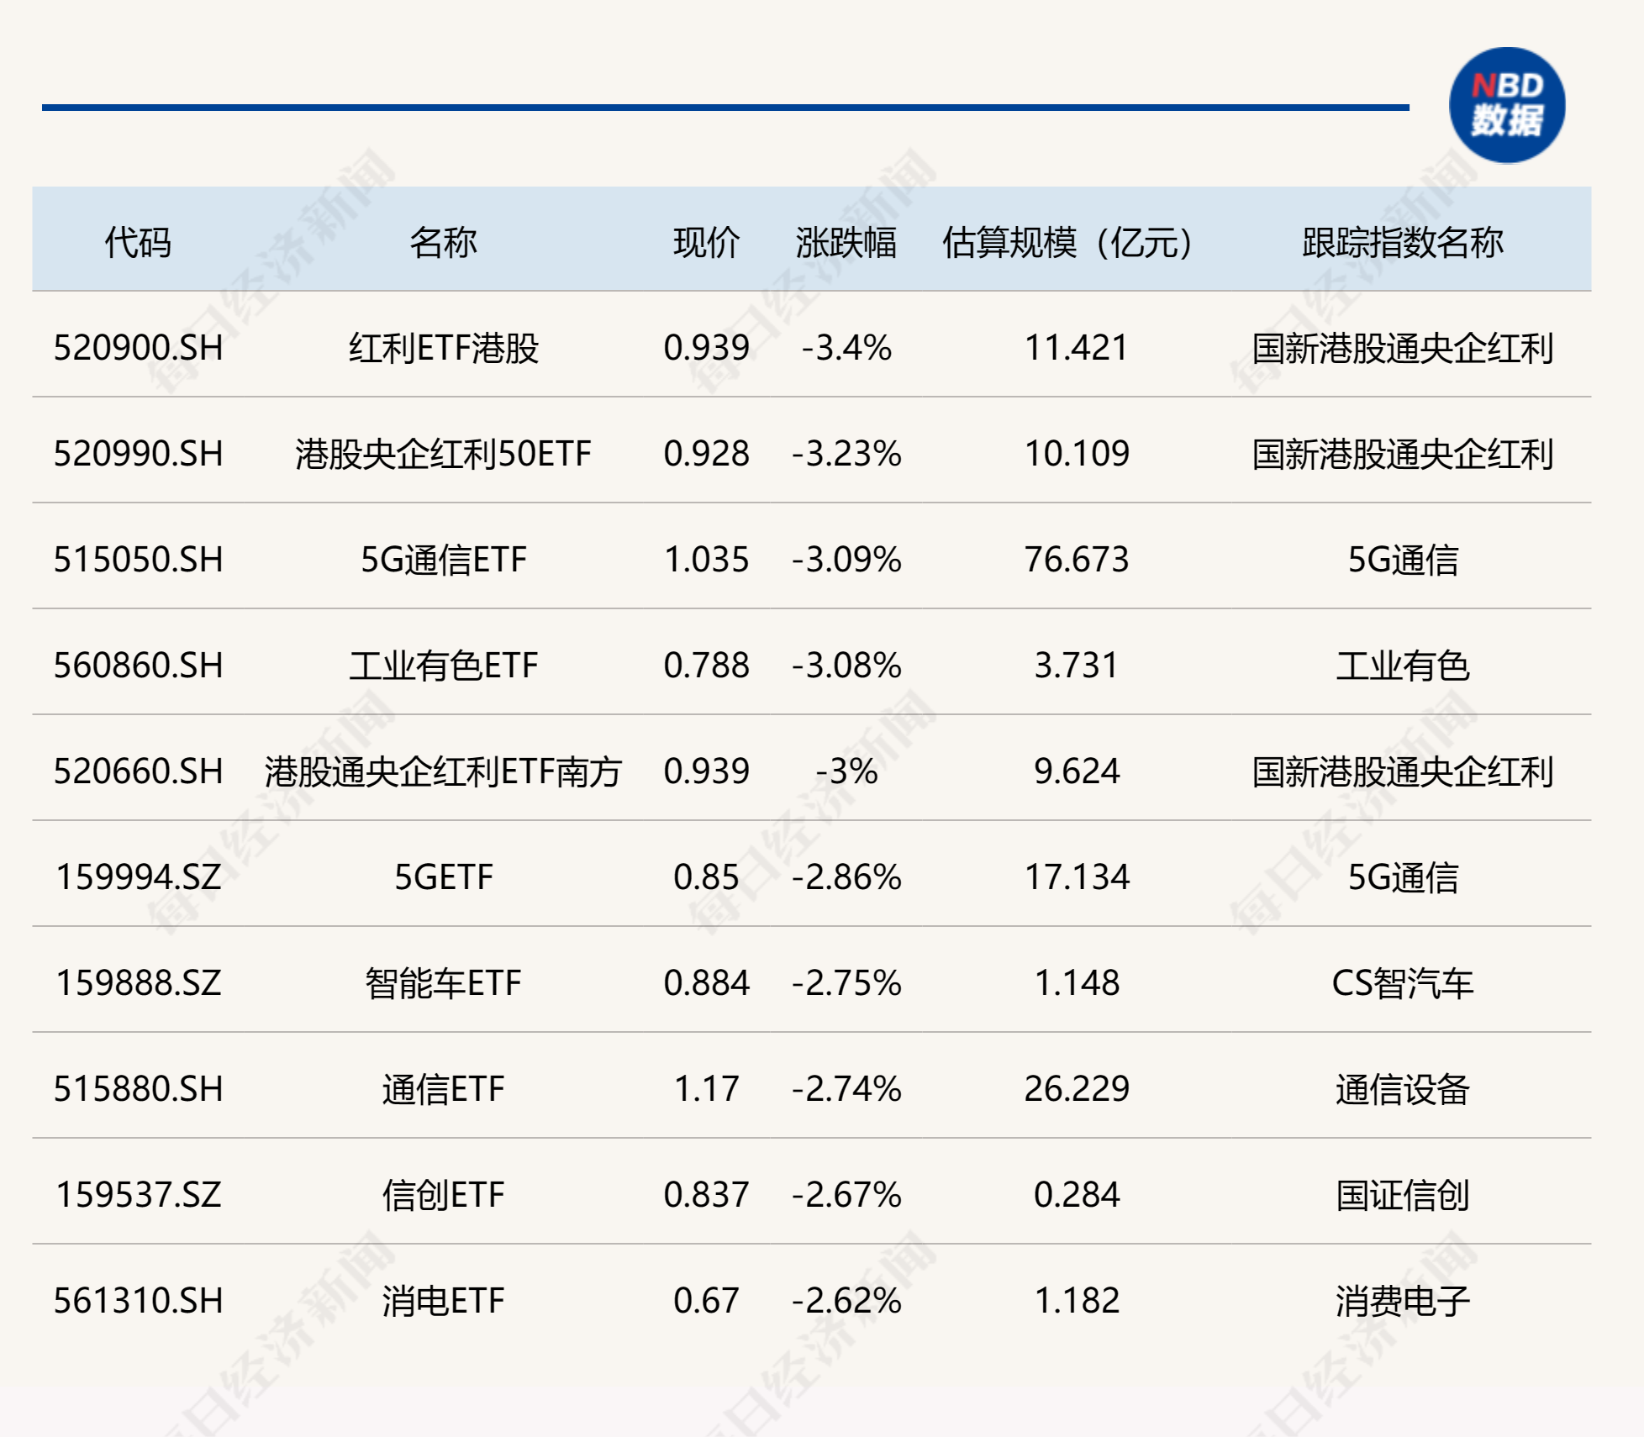This screenshot has width=1644, height=1437.
Task: Click code 159888.SZ
Action: [139, 983]
